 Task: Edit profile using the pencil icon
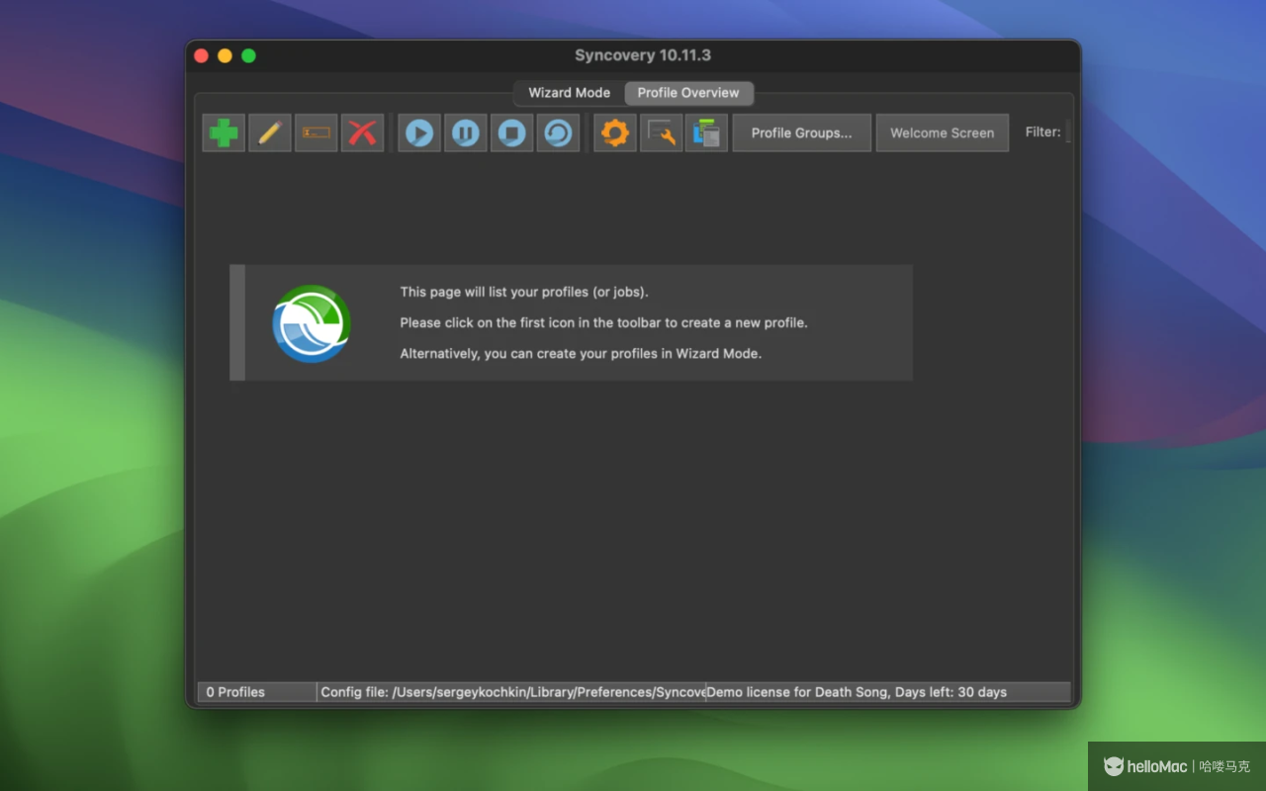tap(270, 132)
